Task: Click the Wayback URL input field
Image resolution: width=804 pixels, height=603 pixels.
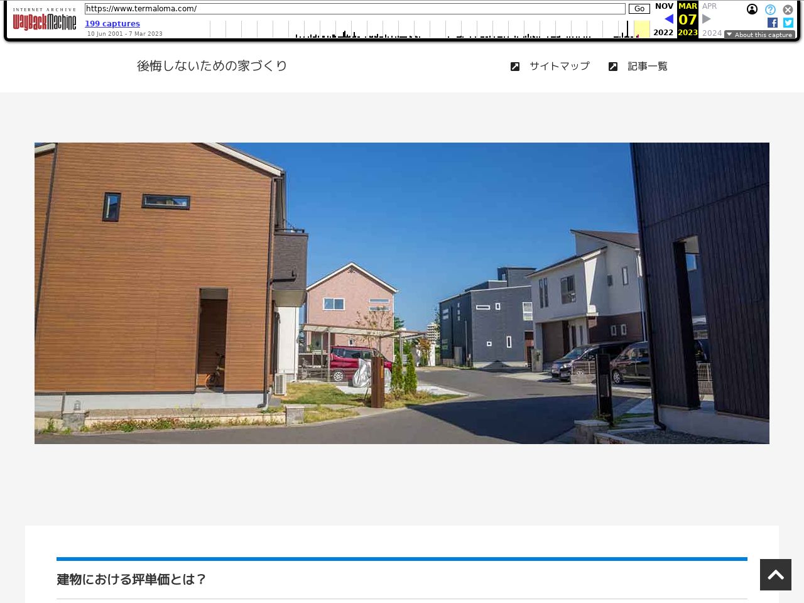Action: 355,9
